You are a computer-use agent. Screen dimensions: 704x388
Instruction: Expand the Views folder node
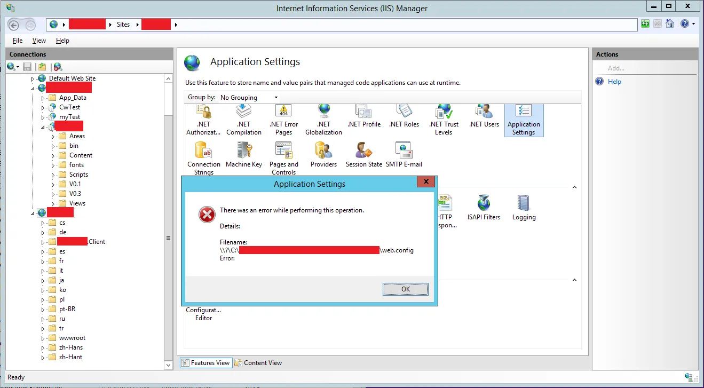53,203
